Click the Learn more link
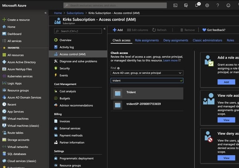 [x=171, y=61]
